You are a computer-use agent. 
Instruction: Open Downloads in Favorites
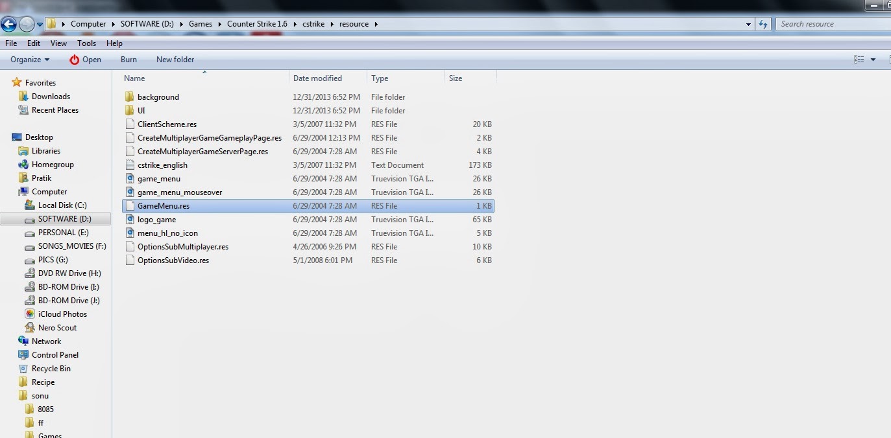pyautogui.click(x=51, y=97)
